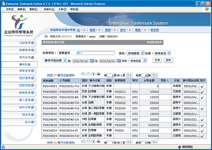Toggle the alert checkmark for P0604004 row
The image size is (212, 150).
tap(202, 136)
